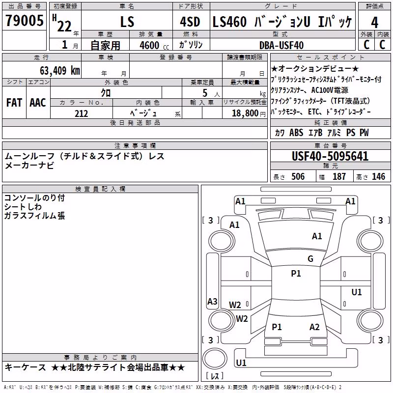
Task: Click the length value 506
Action: pos(298,176)
